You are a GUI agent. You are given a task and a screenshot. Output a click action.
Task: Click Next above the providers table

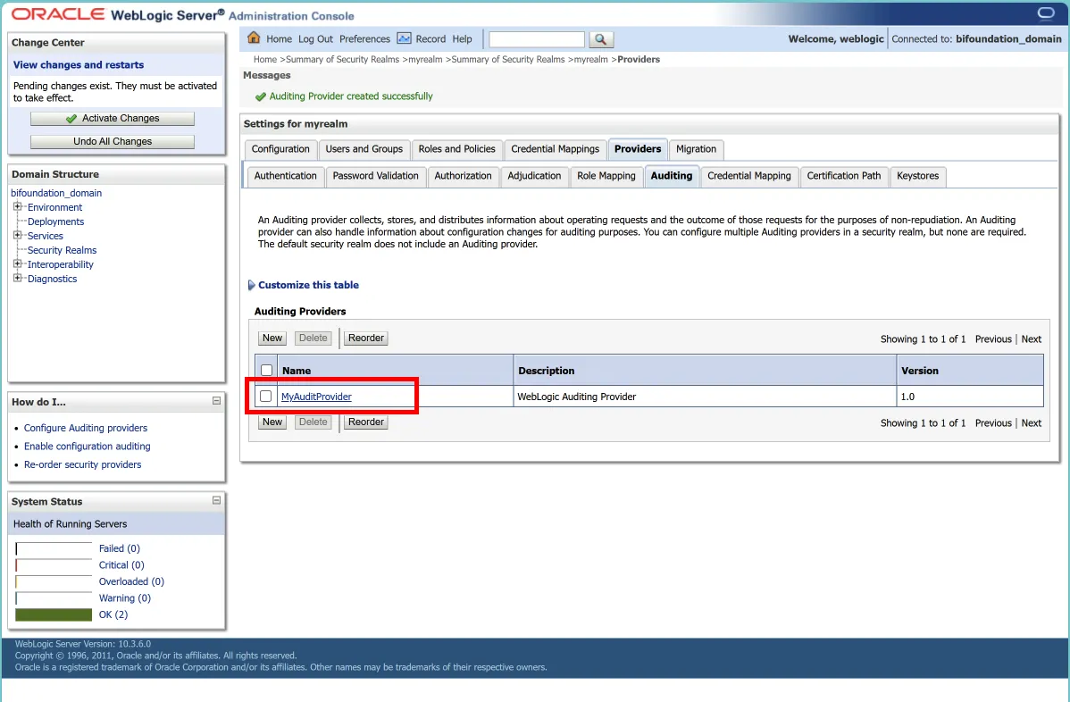[1031, 339]
